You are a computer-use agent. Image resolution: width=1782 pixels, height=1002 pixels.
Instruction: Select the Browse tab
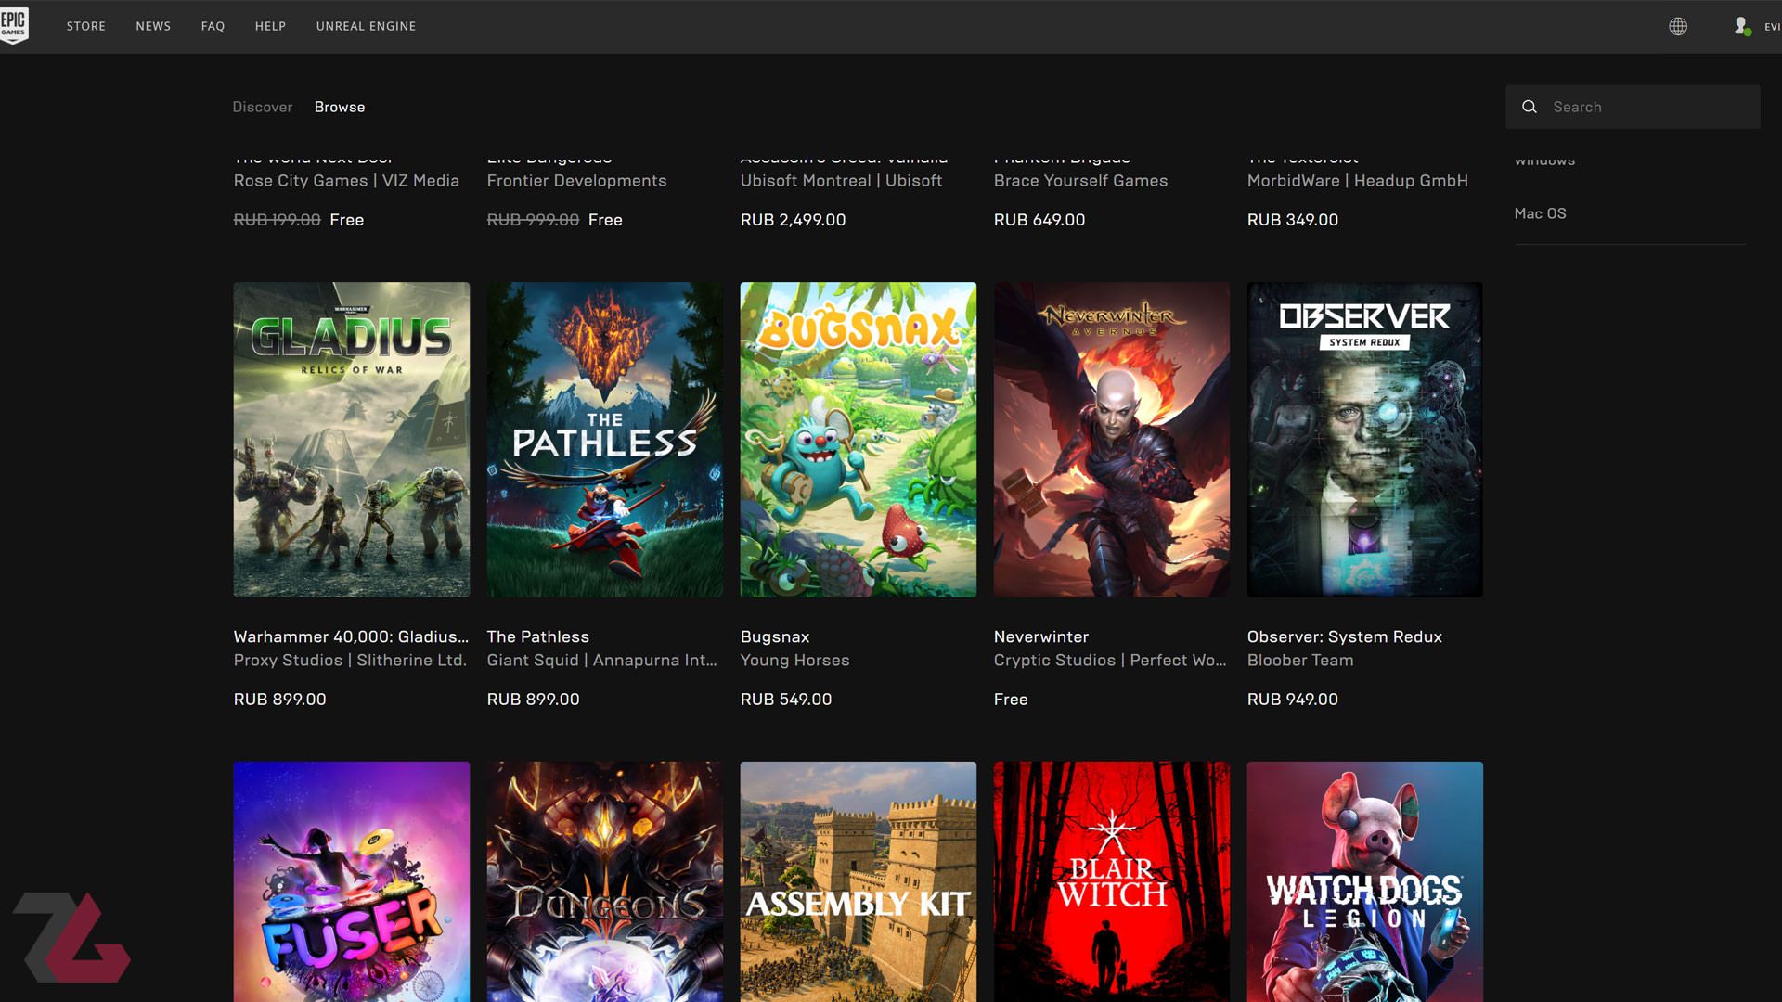click(x=340, y=107)
